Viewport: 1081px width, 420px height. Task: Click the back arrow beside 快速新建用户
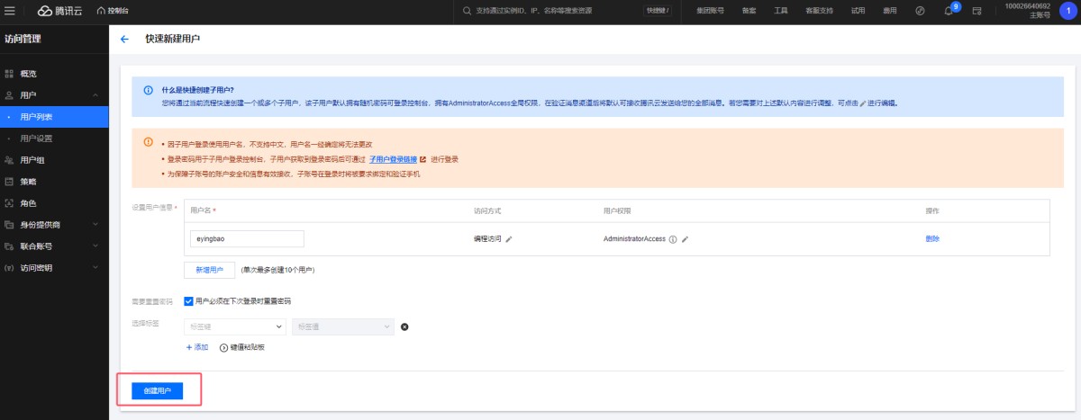pyautogui.click(x=124, y=40)
